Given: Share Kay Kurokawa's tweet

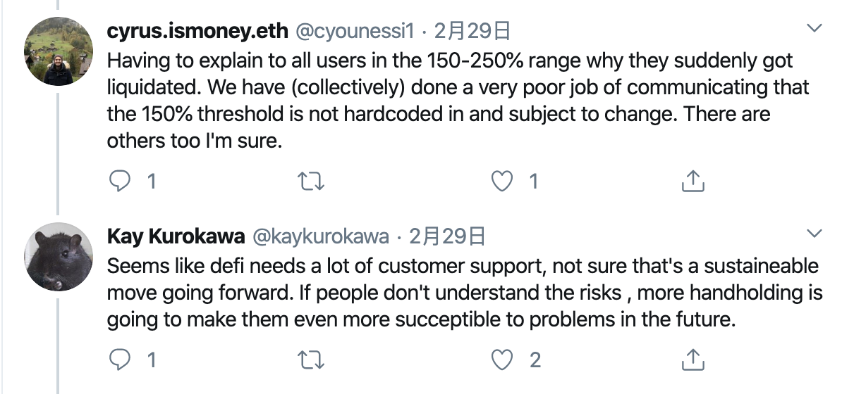Looking at the screenshot, I should (692, 360).
